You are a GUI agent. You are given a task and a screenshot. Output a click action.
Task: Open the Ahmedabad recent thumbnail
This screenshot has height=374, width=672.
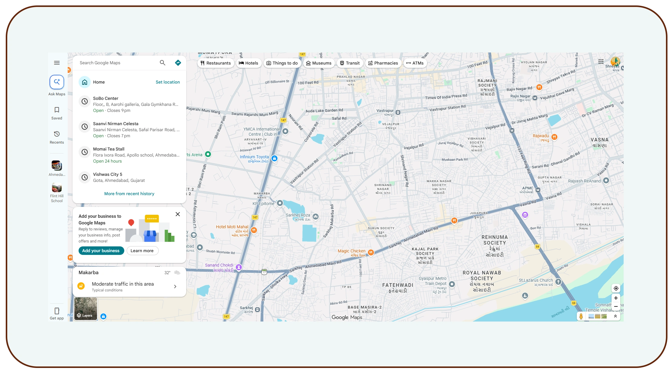coord(57,169)
